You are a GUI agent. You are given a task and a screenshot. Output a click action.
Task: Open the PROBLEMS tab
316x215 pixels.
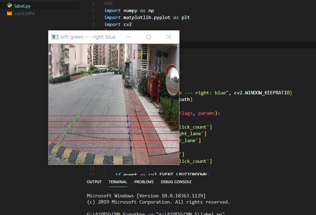[x=144, y=182]
